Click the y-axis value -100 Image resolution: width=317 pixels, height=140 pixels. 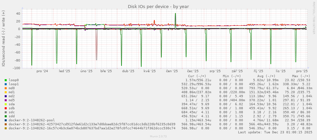pos(17,68)
